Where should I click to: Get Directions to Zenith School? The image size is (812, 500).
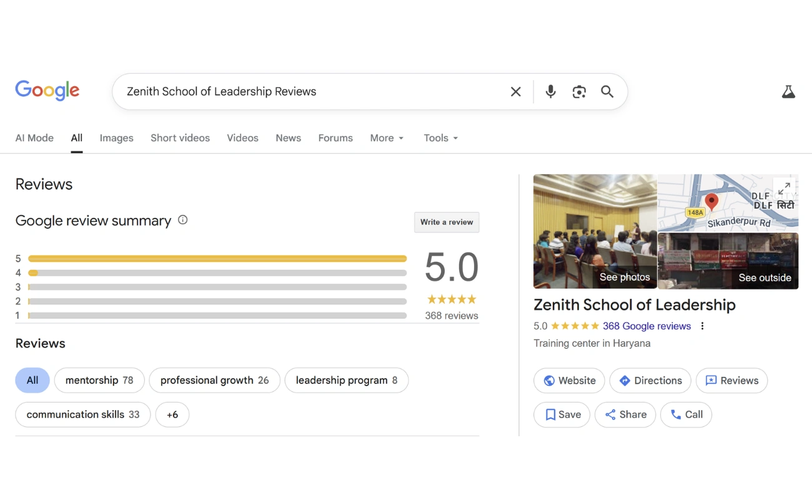[650, 381]
